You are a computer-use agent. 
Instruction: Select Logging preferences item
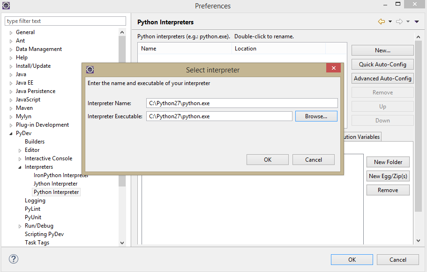[35, 200]
